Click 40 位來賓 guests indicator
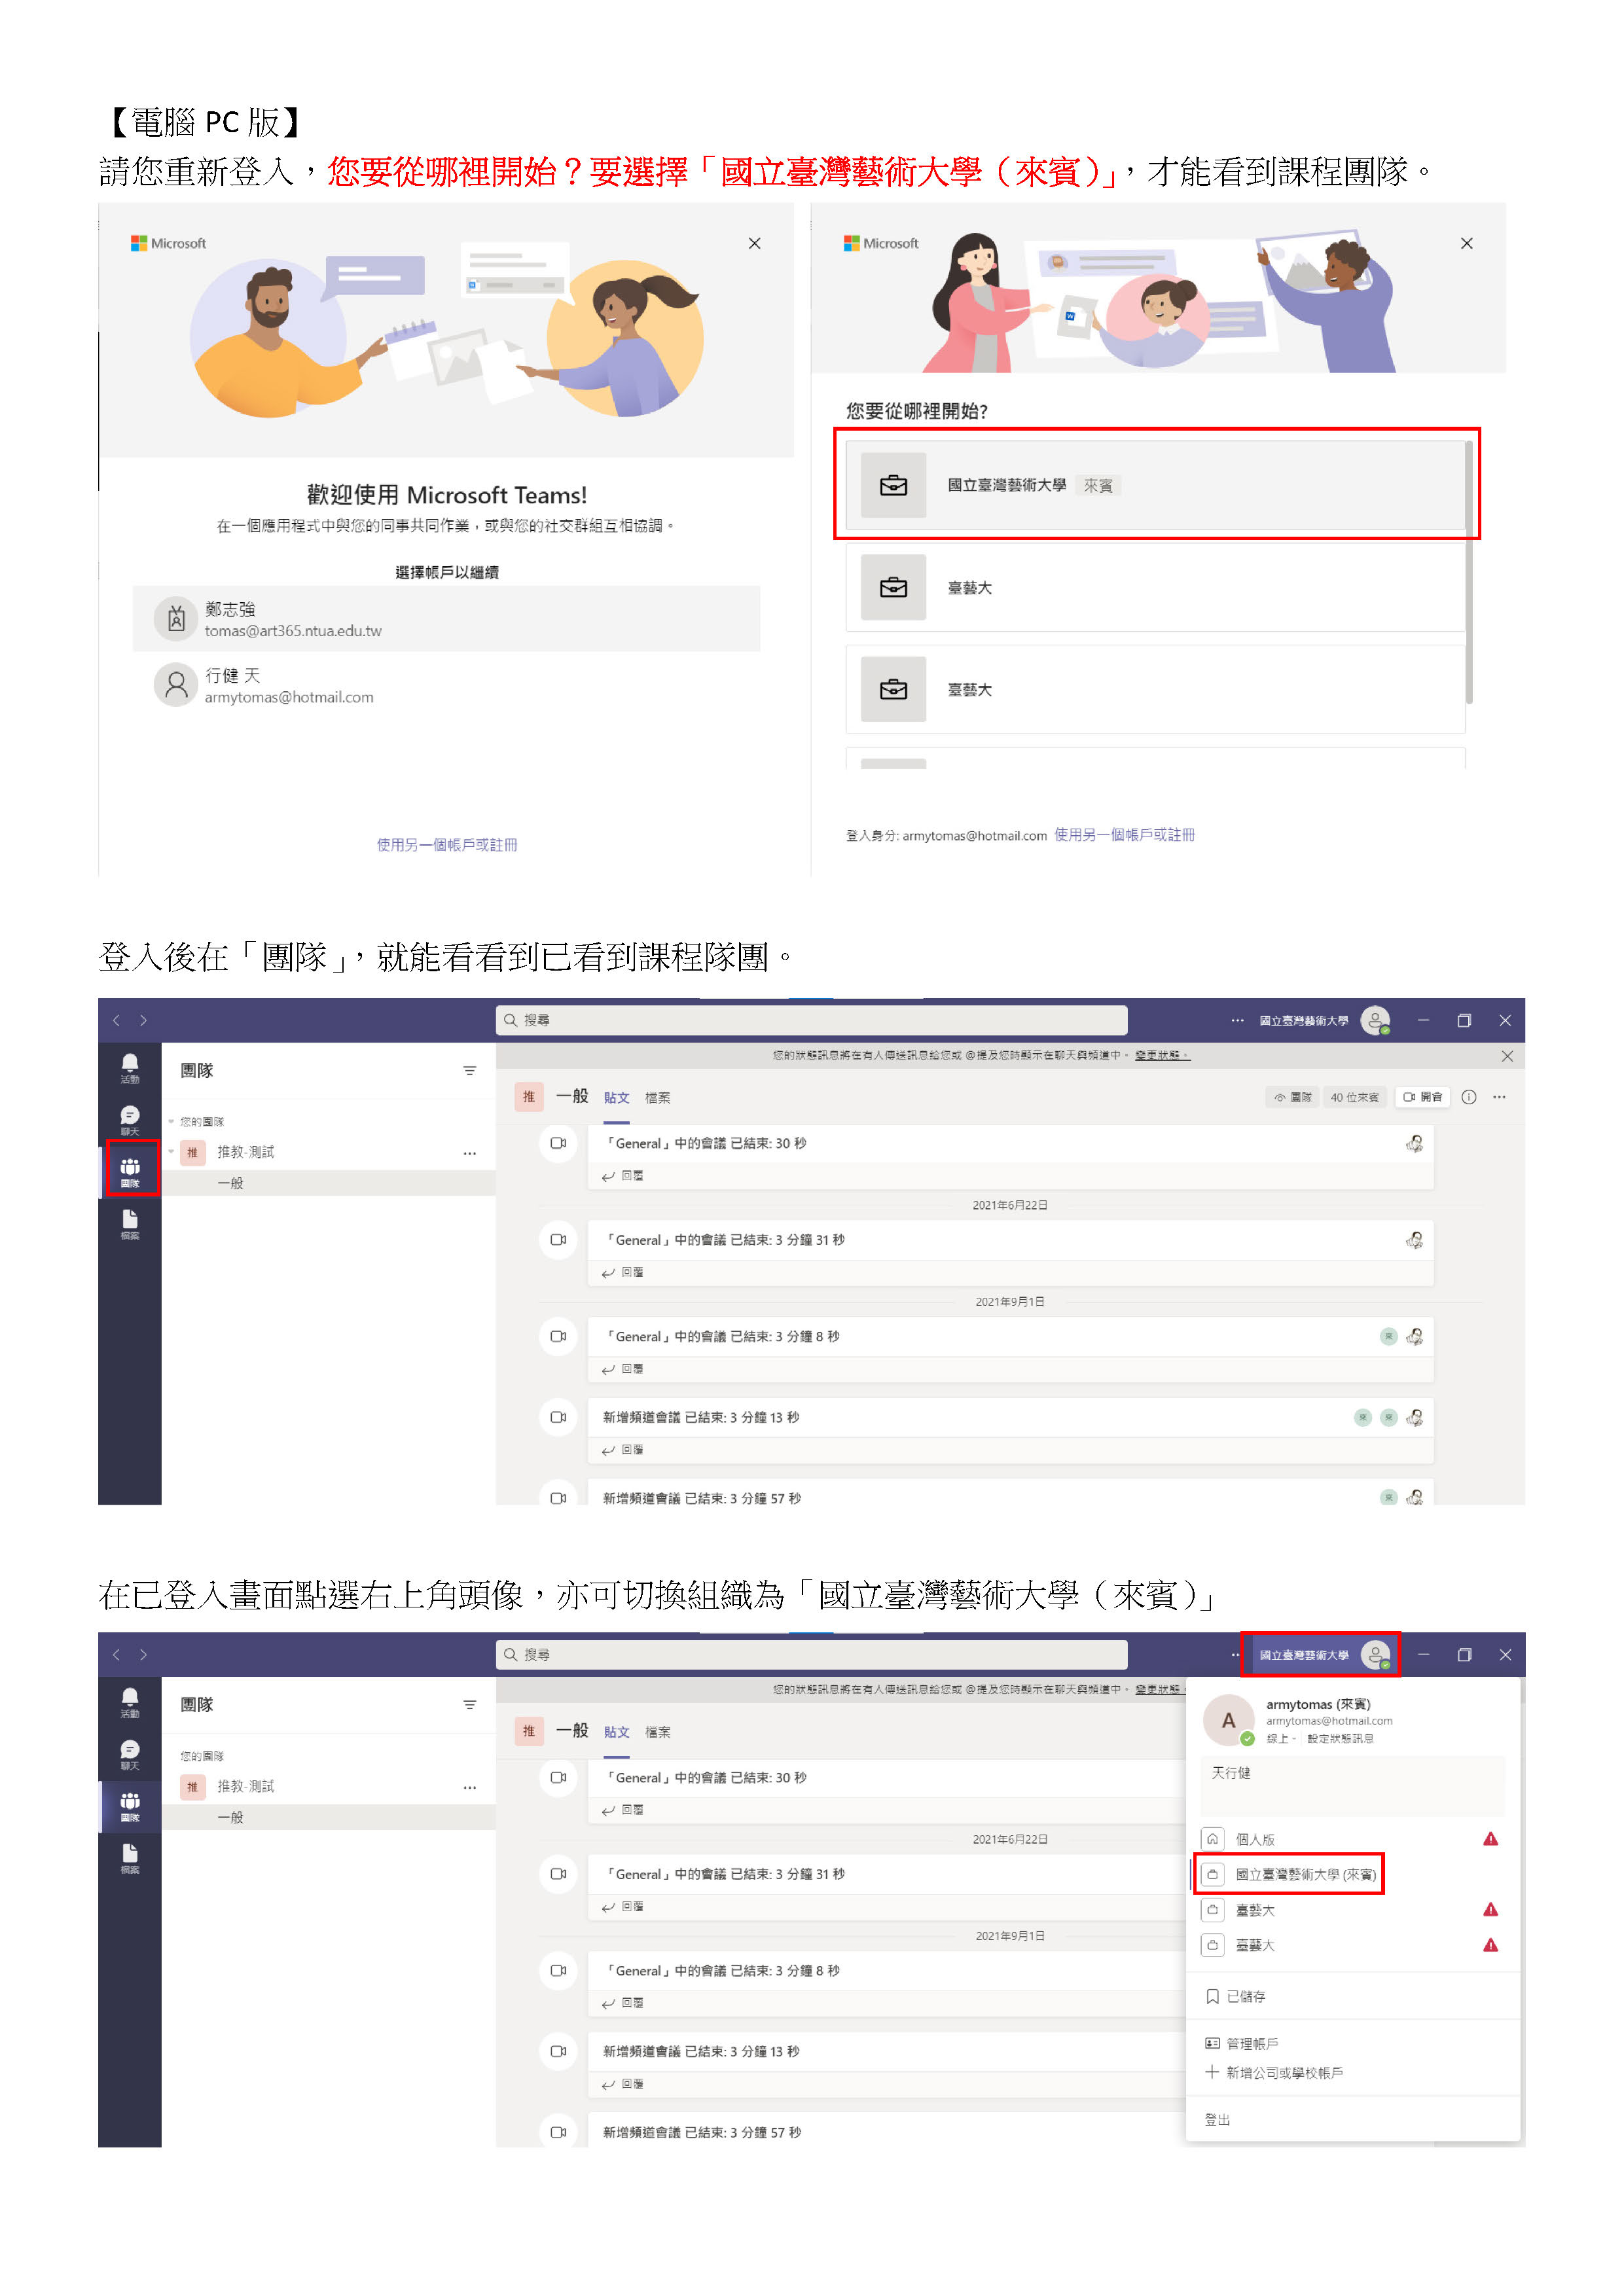Image resolution: width=1624 pixels, height=2296 pixels. tap(1354, 1097)
